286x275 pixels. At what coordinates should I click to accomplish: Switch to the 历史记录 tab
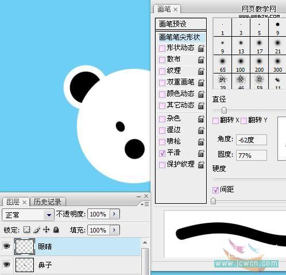click(47, 202)
